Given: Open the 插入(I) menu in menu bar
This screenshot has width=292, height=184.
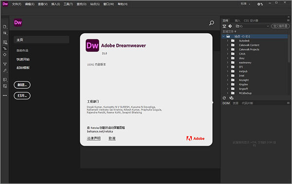Looking at the screenshot, I should click(55, 4).
